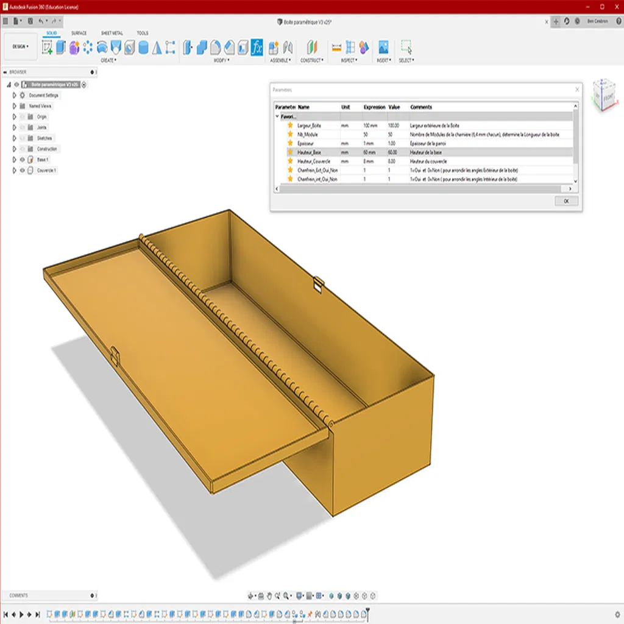Select the Create Sketch tool
This screenshot has height=624, width=624.
coord(47,48)
